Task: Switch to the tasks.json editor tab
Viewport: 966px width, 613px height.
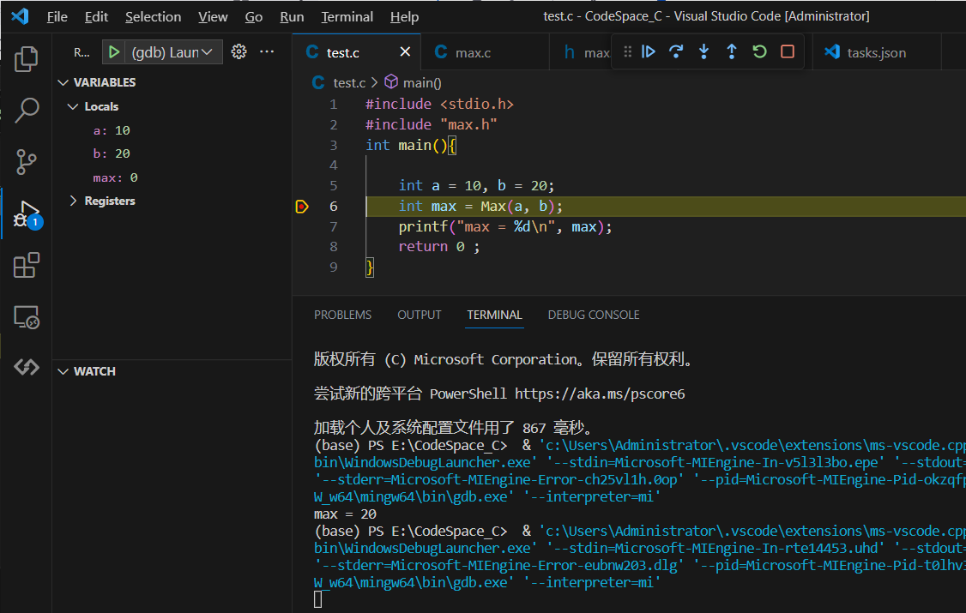Action: [877, 53]
